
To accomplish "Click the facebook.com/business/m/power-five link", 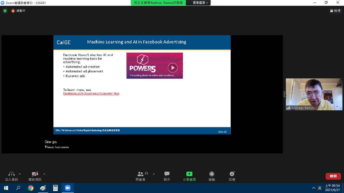I will click(x=91, y=93).
